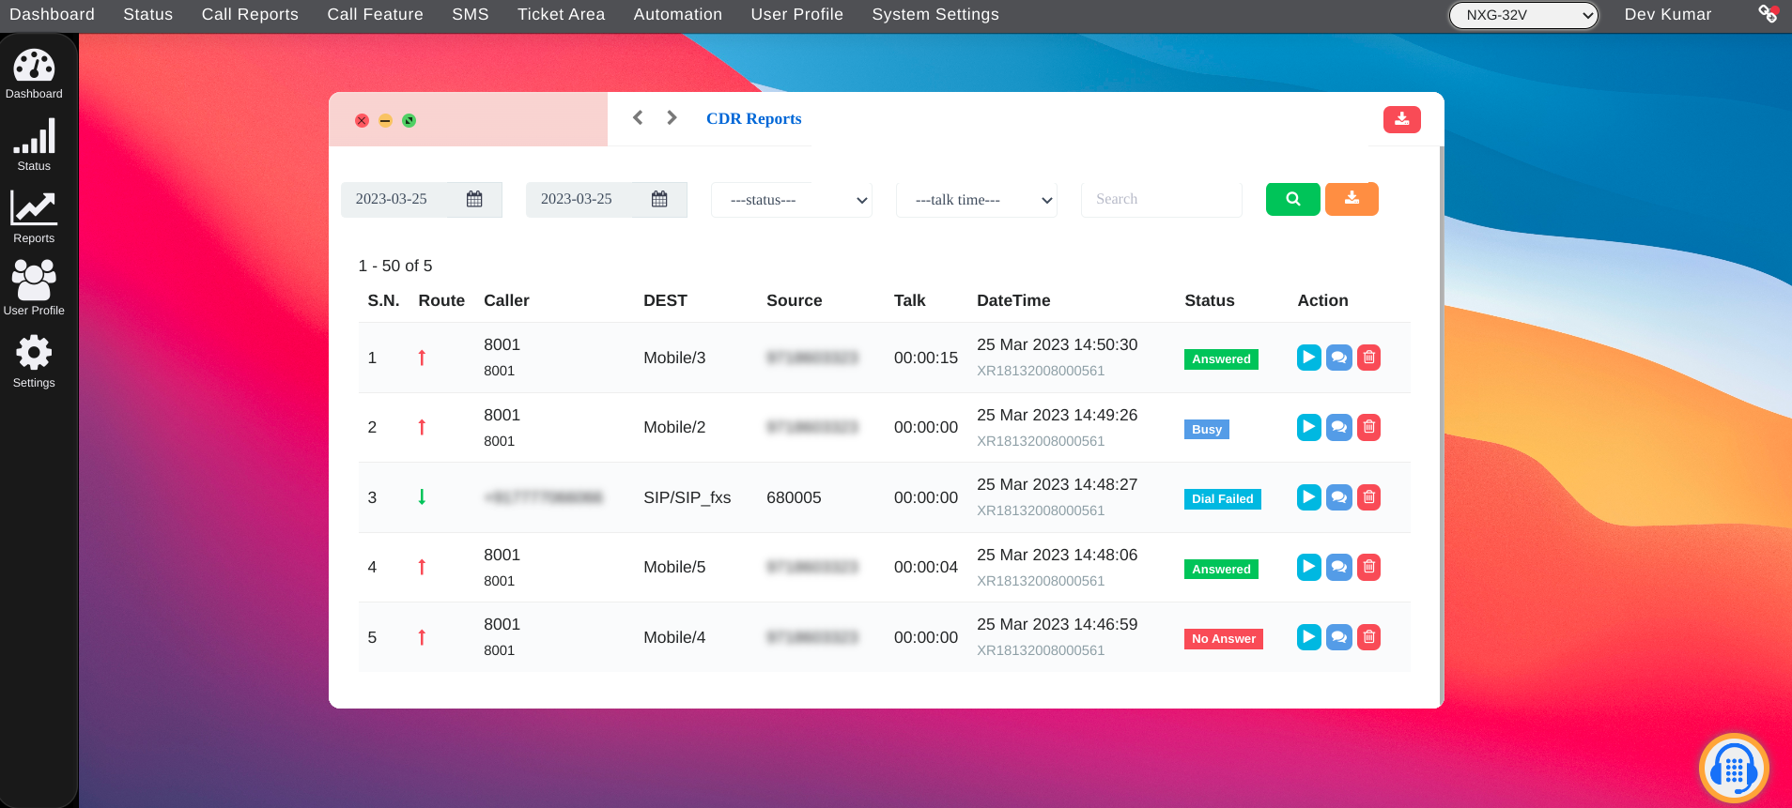Open the Call Reports menu
Viewport: 1792px width, 808px height.
tap(250, 15)
